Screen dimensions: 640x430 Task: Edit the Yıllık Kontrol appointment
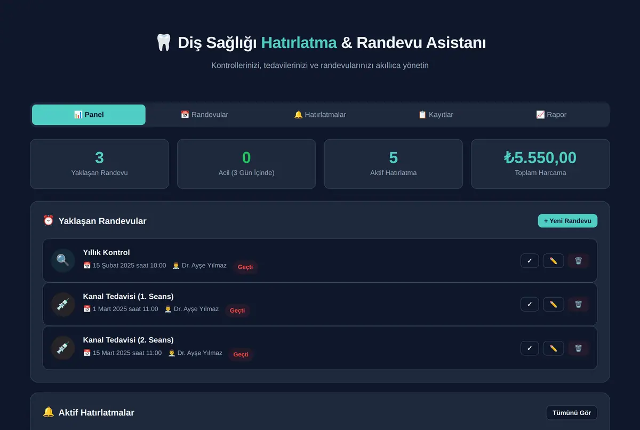pos(553,261)
